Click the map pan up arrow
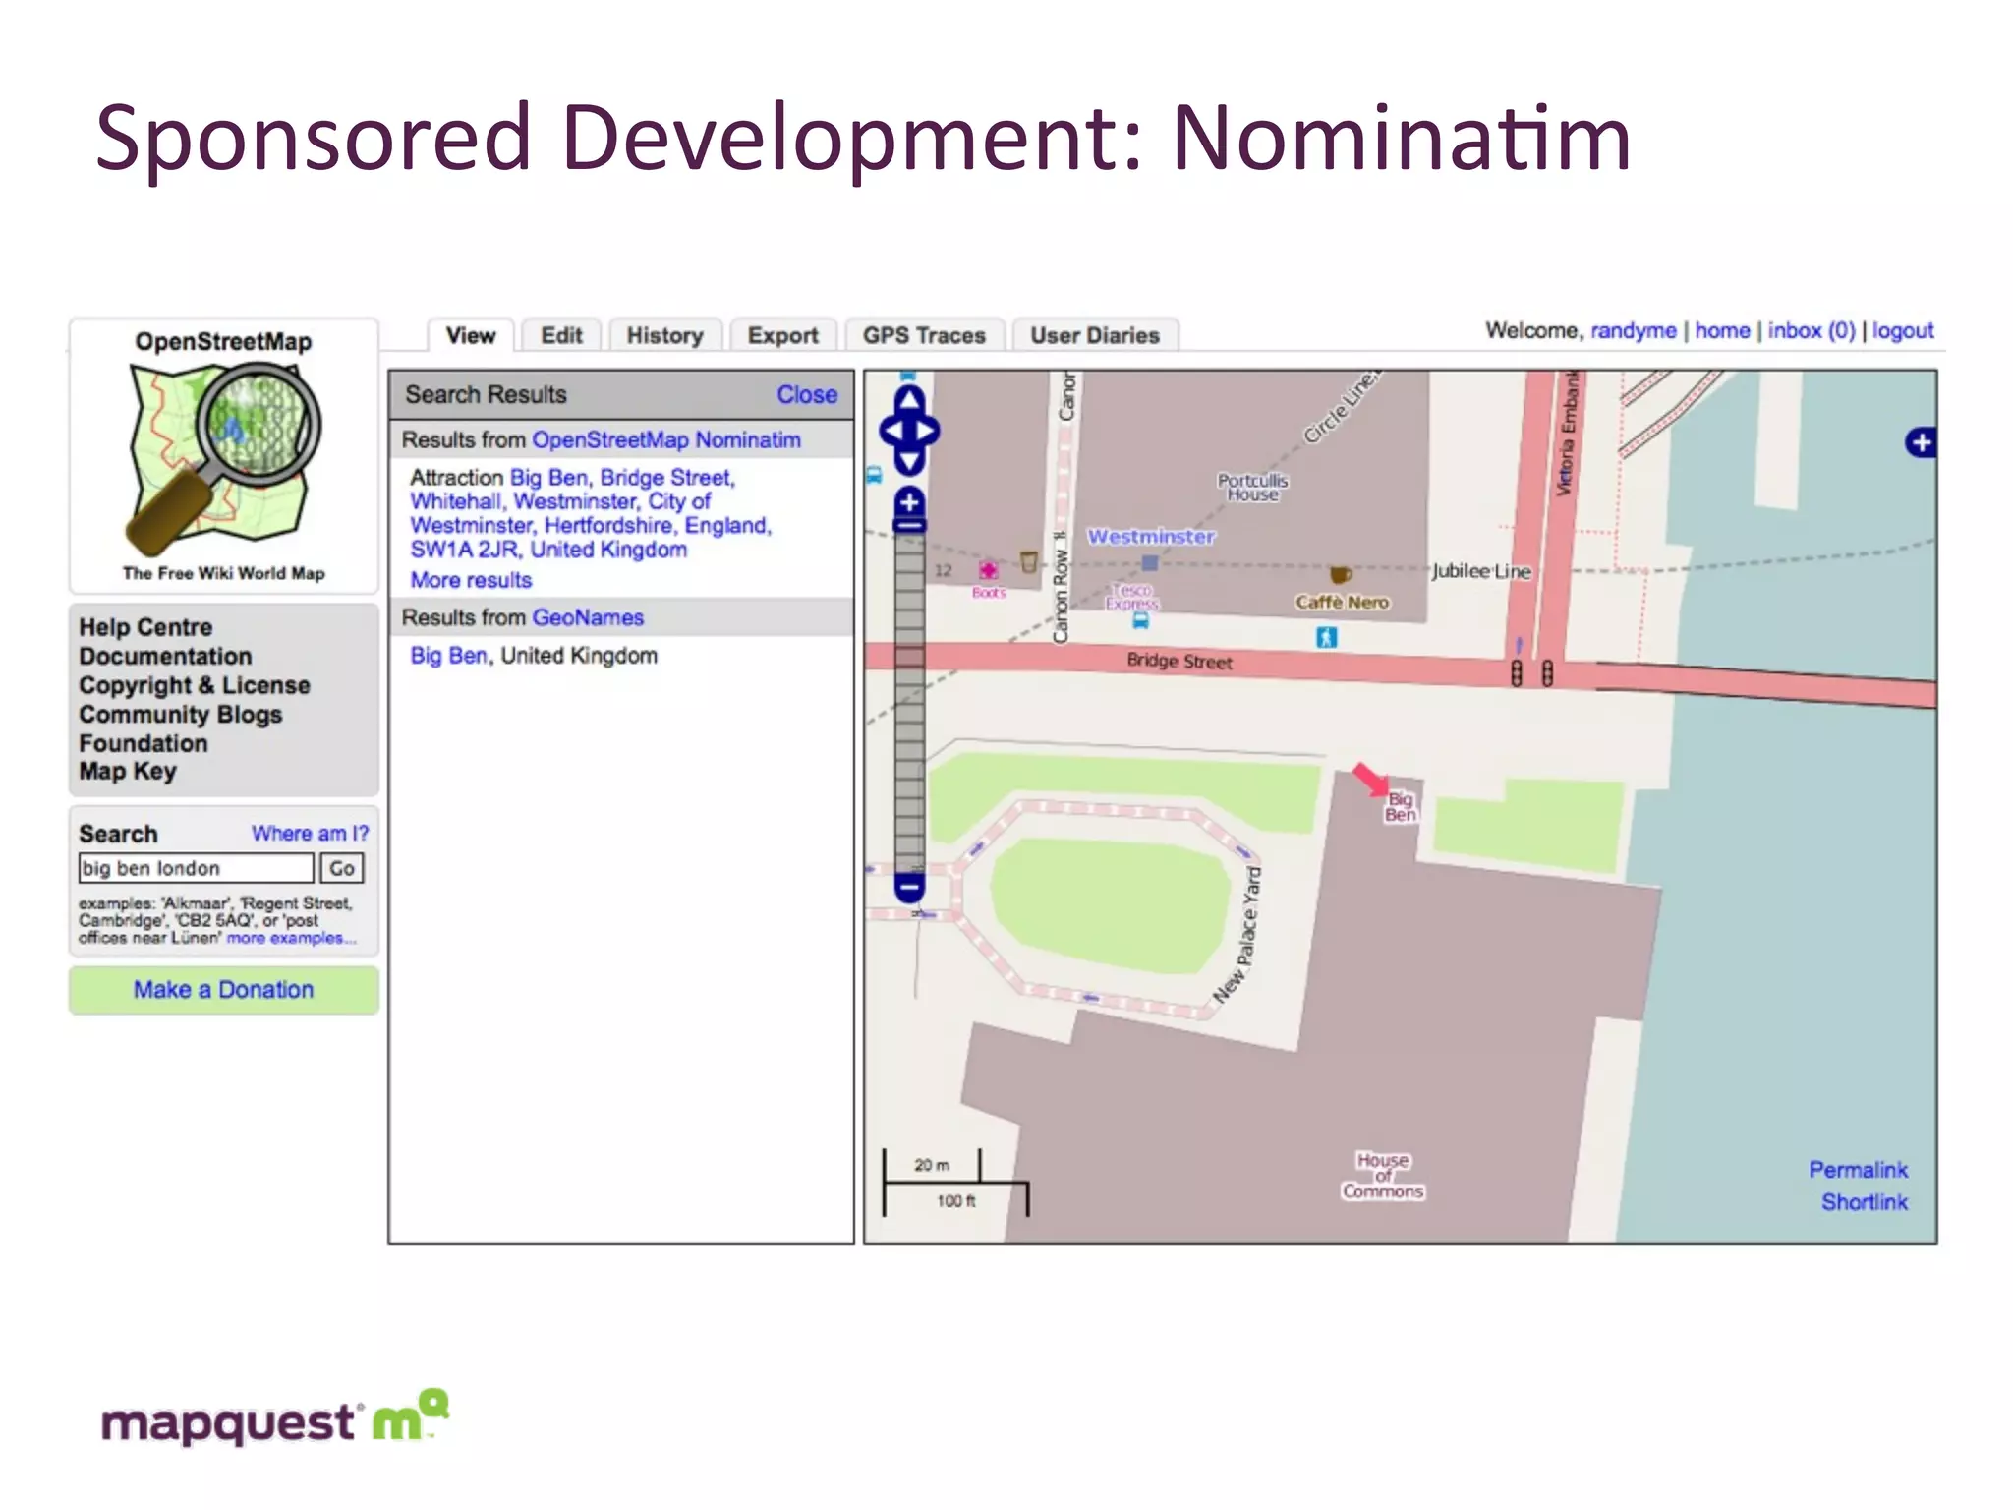Image resolution: width=2013 pixels, height=1510 pixels. coord(909,400)
